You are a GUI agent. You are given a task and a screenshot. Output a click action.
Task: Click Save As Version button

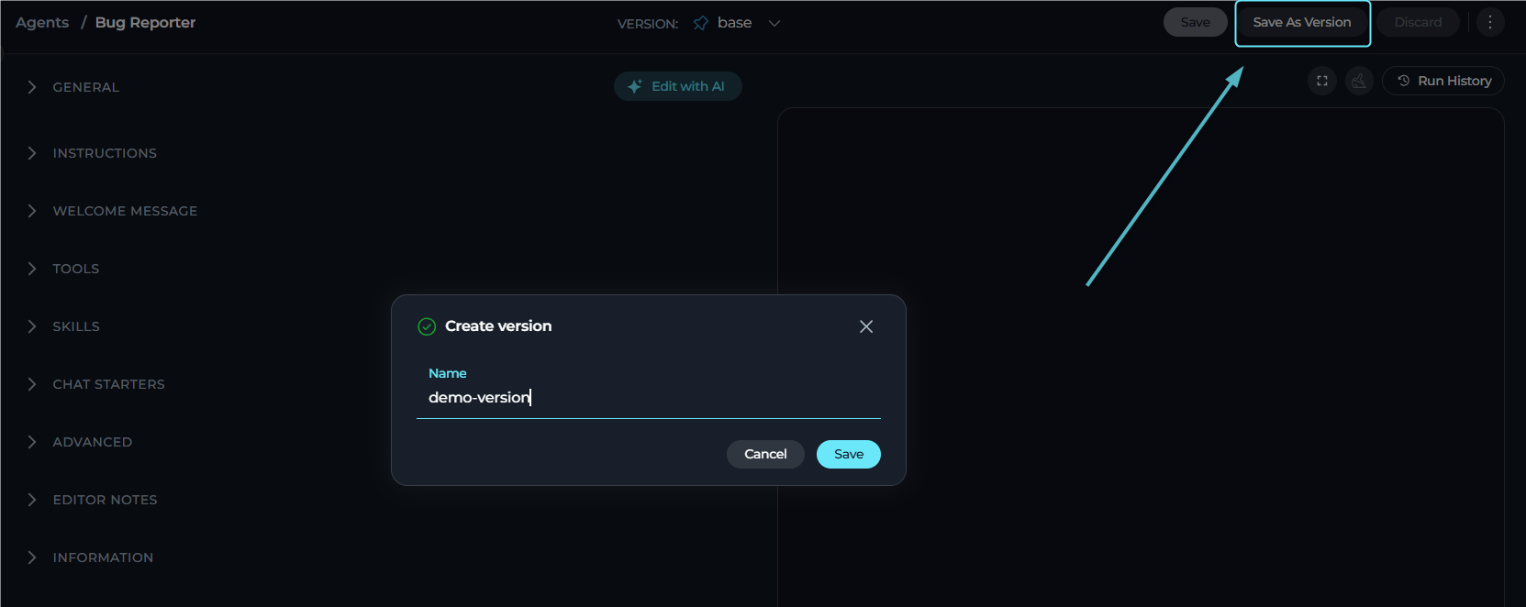1302,22
